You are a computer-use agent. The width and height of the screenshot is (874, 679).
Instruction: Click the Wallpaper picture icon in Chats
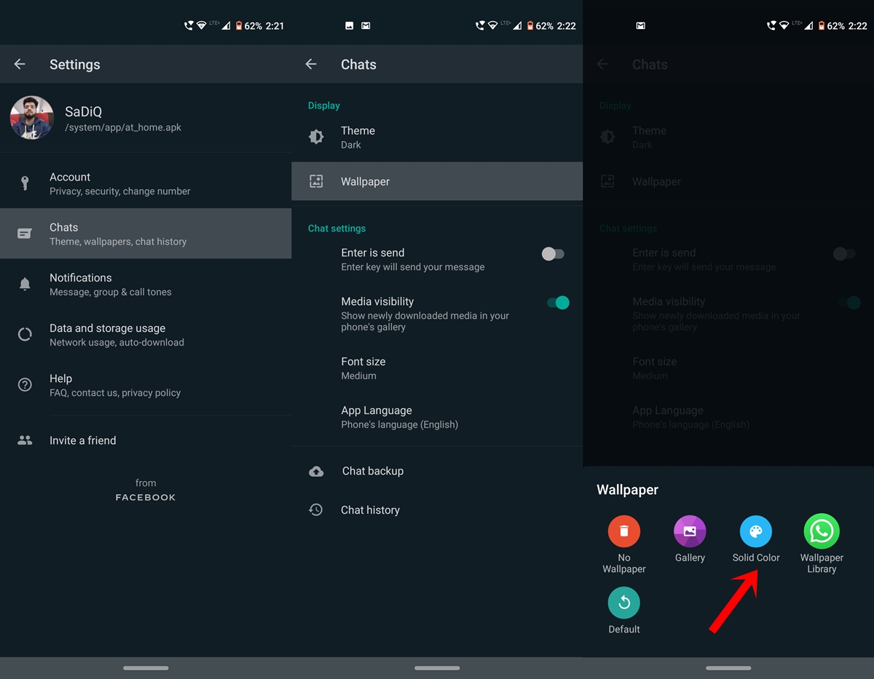[x=316, y=181]
